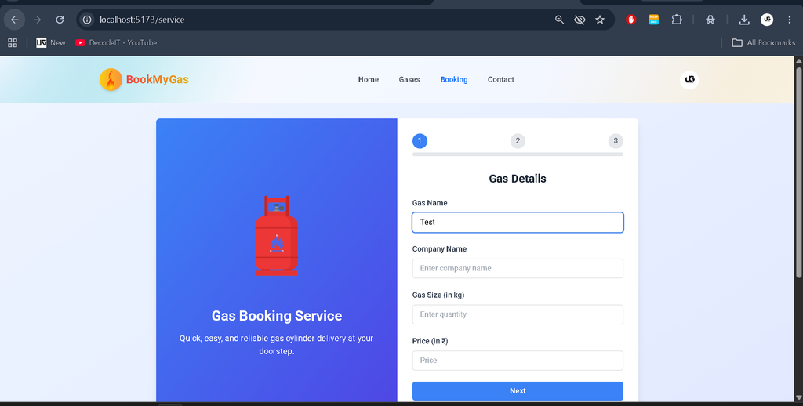
Task: Open the orange PRO extension icon
Action: [x=653, y=20]
